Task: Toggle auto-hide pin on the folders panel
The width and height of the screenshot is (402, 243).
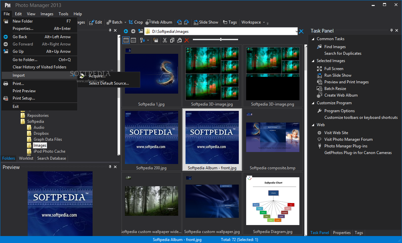Action: (110, 31)
